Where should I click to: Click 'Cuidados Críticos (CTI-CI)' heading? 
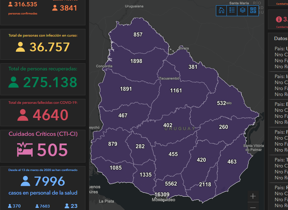[x=43, y=134]
